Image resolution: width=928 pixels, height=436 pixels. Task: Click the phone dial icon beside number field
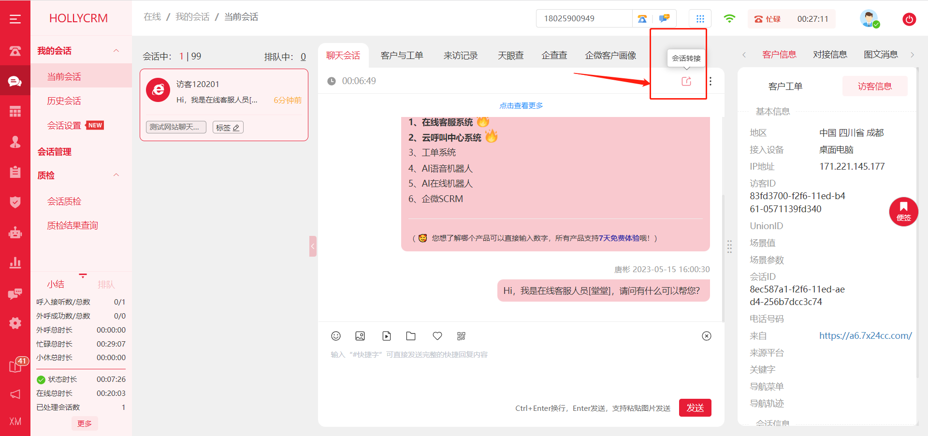(x=642, y=19)
